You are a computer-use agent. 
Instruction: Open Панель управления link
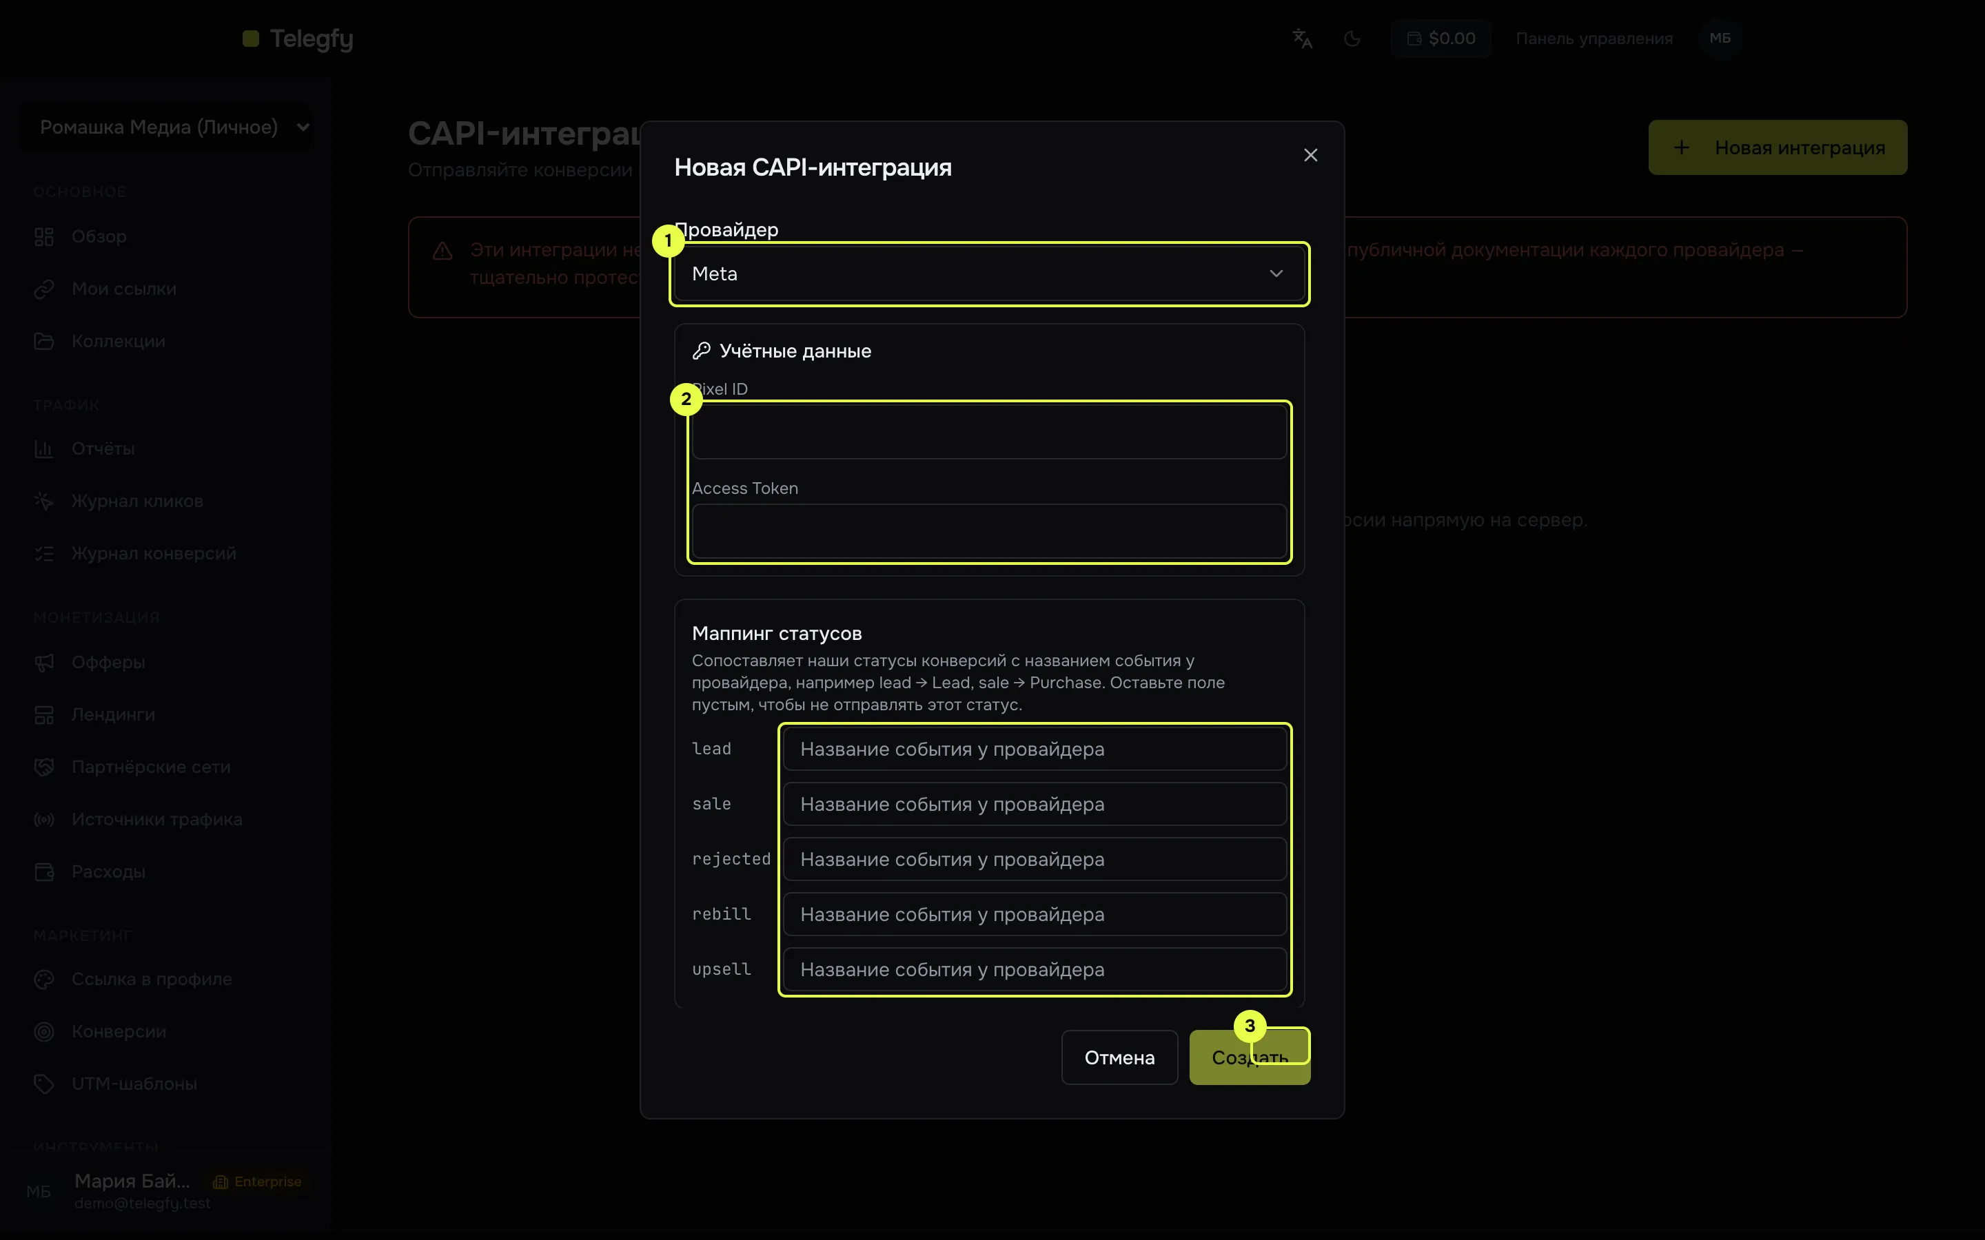[x=1594, y=39]
